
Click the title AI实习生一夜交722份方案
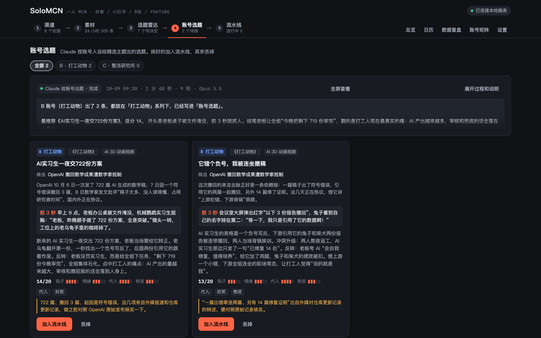point(69,164)
